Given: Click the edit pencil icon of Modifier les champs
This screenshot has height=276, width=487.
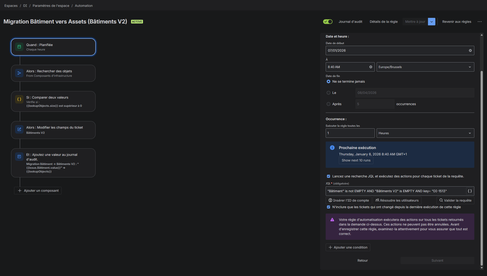Looking at the screenshot, I should pyautogui.click(x=19, y=129).
